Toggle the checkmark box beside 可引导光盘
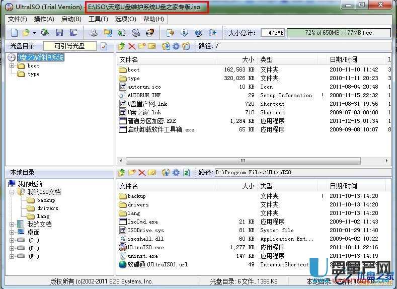Image resolution: width=397 pixels, height=289 pixels. [x=104, y=46]
